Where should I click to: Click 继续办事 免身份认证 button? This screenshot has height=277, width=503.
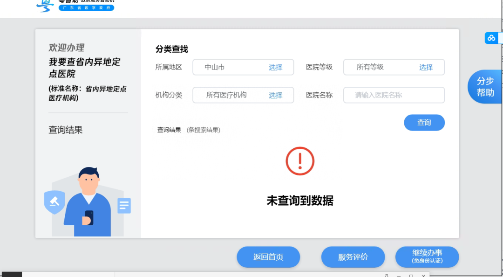427,257
